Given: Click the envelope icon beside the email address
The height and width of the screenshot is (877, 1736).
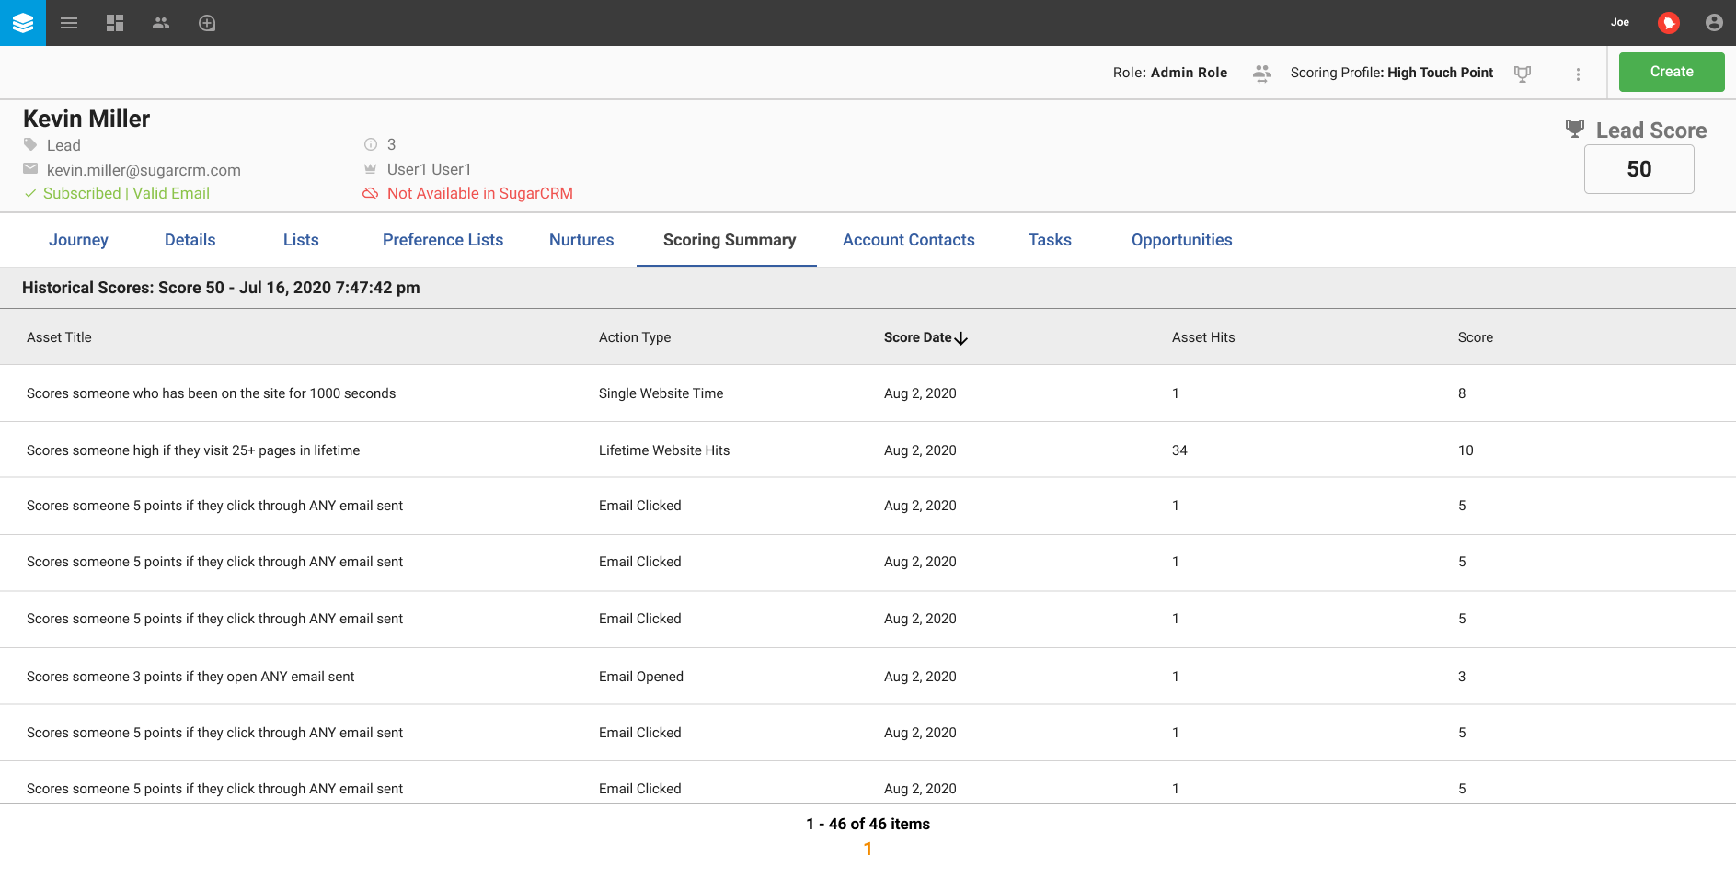Looking at the screenshot, I should tap(30, 169).
